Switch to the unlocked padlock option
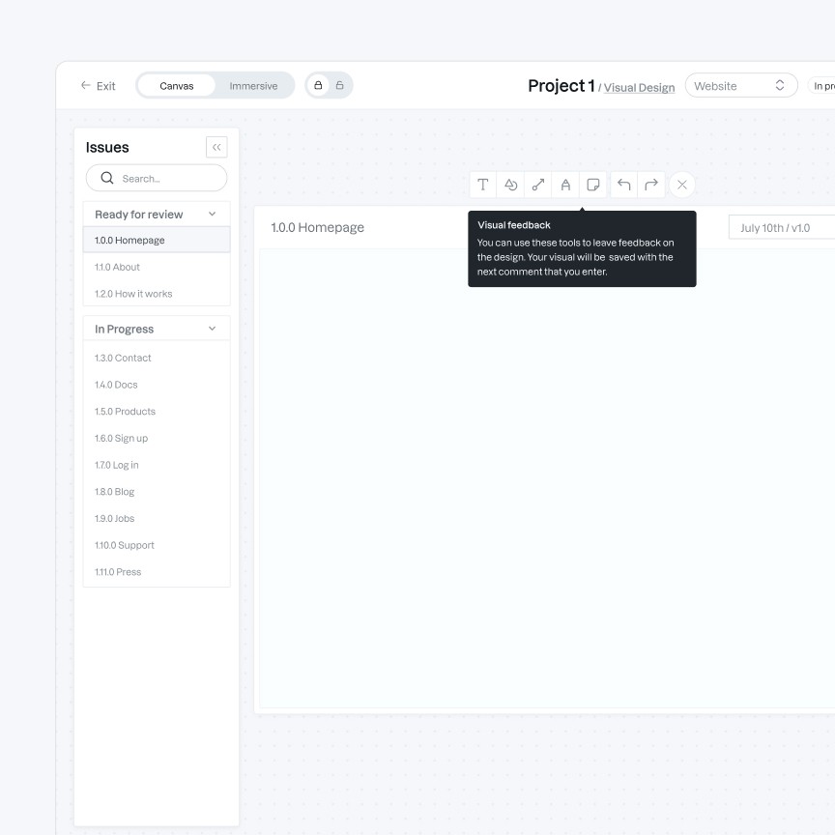The image size is (835, 835). (340, 85)
